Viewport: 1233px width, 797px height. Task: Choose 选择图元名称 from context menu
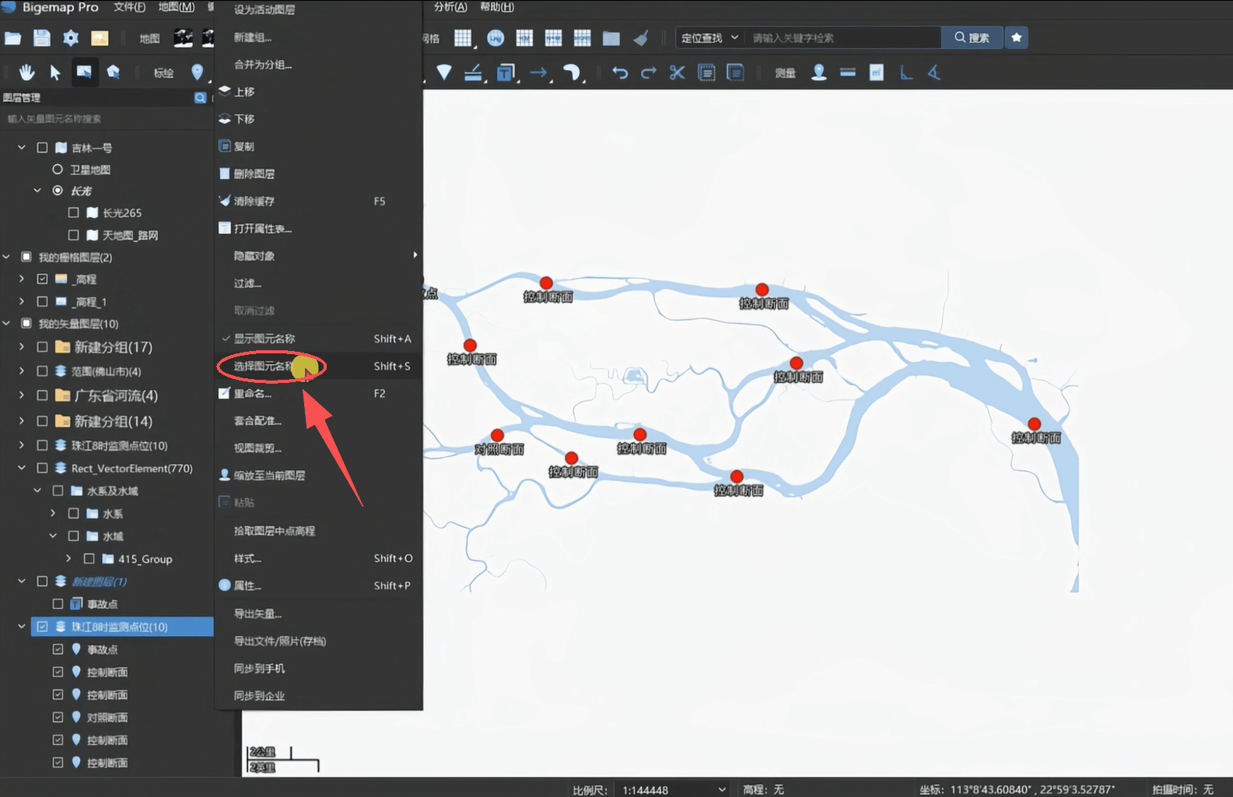pyautogui.click(x=318, y=366)
